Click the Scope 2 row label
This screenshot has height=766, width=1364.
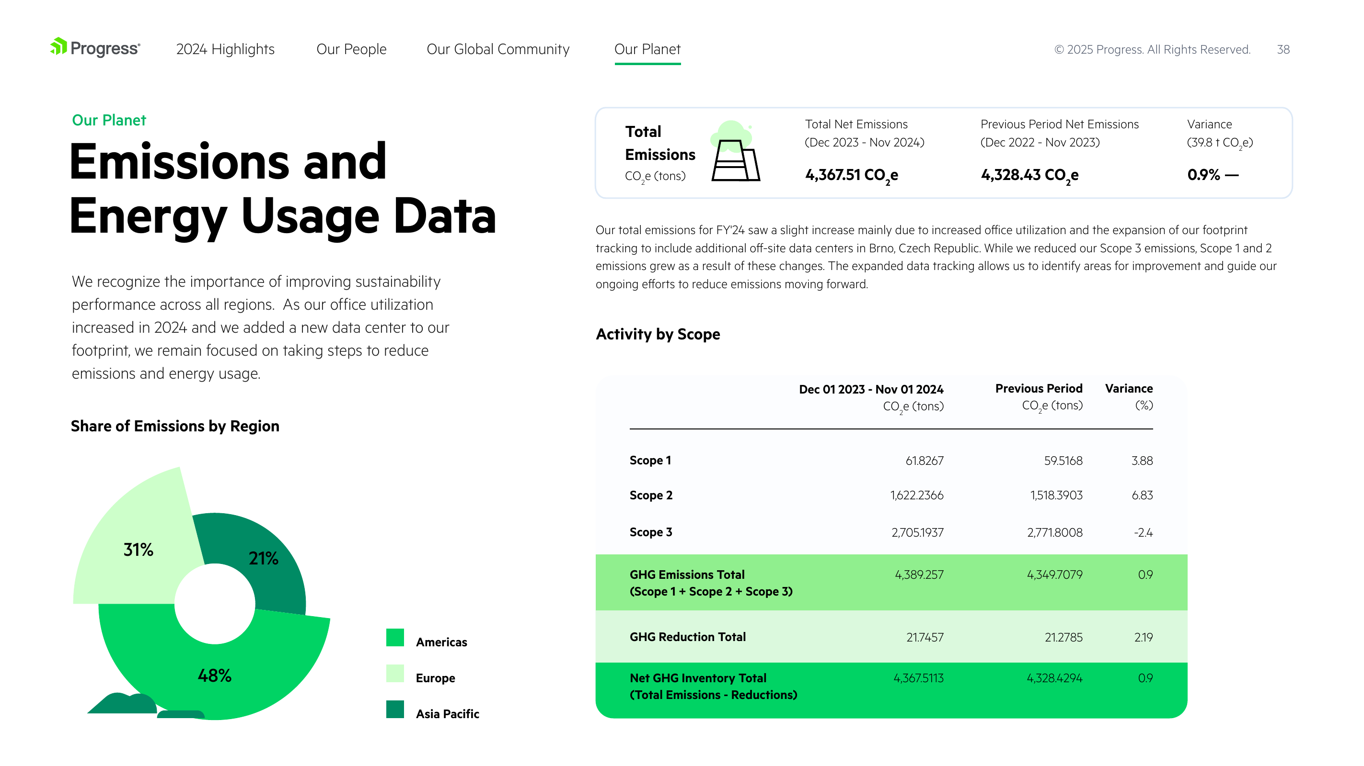click(651, 495)
